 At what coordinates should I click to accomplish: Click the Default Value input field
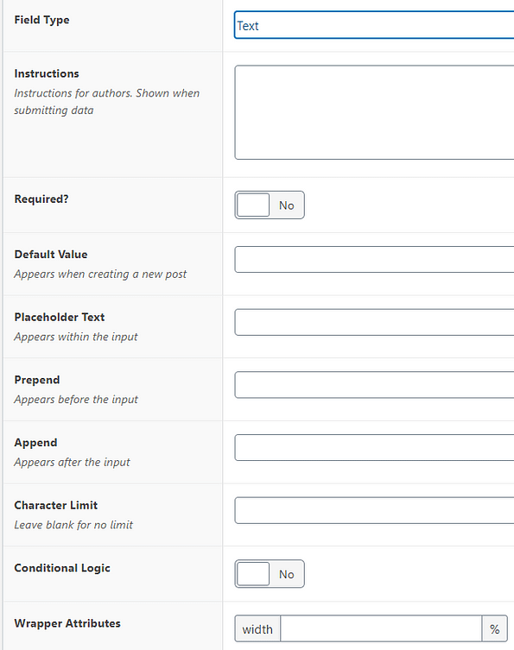point(374,260)
